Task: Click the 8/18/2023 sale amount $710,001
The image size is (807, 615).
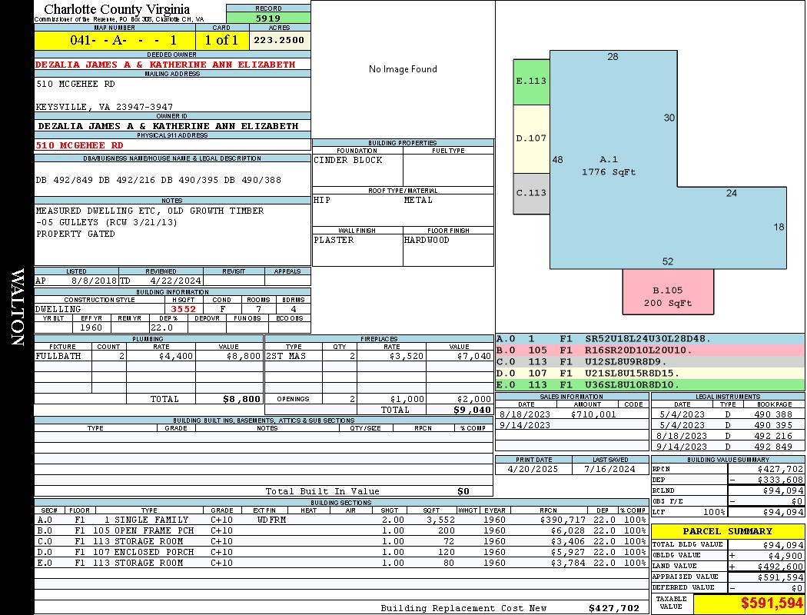Action: click(x=594, y=414)
